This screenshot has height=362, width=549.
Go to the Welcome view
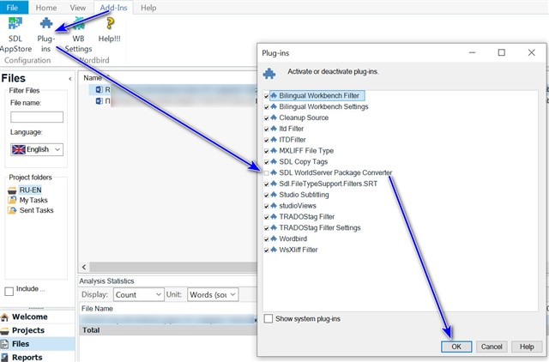tap(38, 317)
